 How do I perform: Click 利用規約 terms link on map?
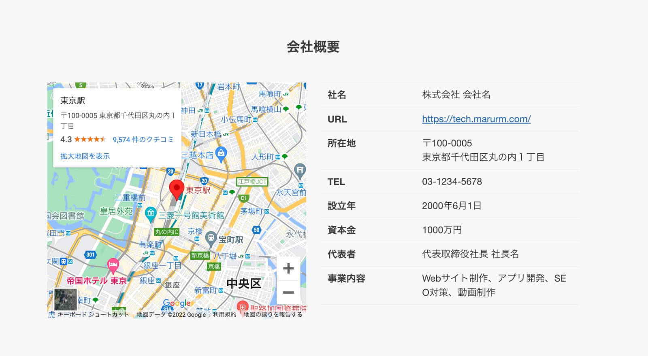point(224,315)
